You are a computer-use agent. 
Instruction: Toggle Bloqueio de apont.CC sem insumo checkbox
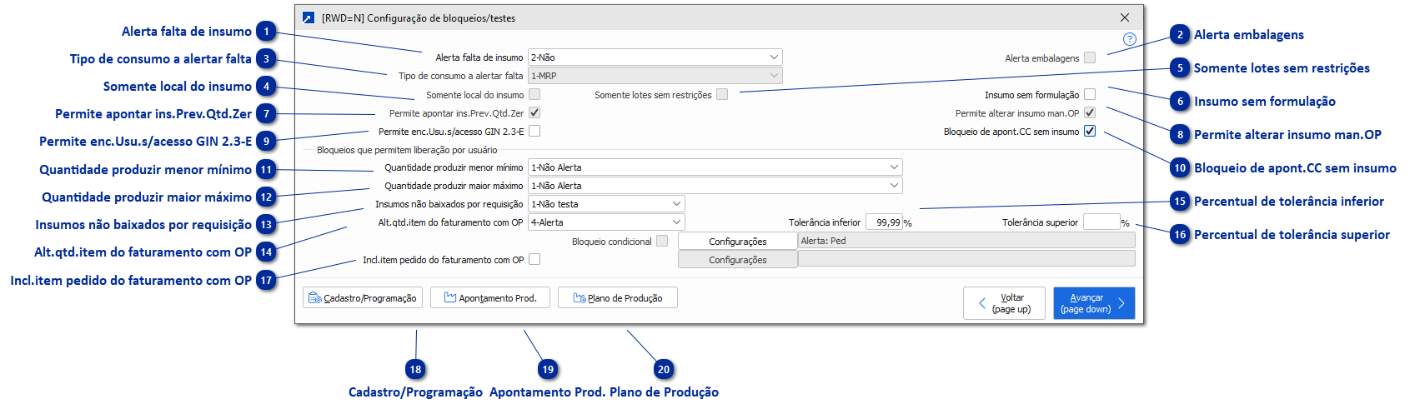pyautogui.click(x=1090, y=132)
